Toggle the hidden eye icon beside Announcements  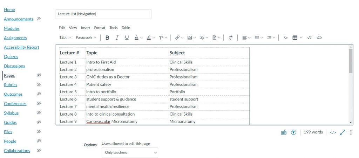(39, 19)
